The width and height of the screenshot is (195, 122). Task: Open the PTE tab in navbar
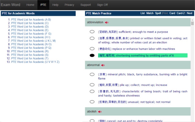43,5
